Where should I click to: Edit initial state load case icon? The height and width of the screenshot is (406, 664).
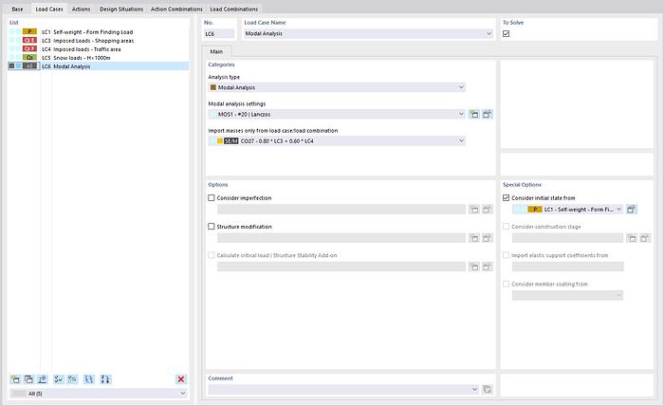tap(632, 209)
